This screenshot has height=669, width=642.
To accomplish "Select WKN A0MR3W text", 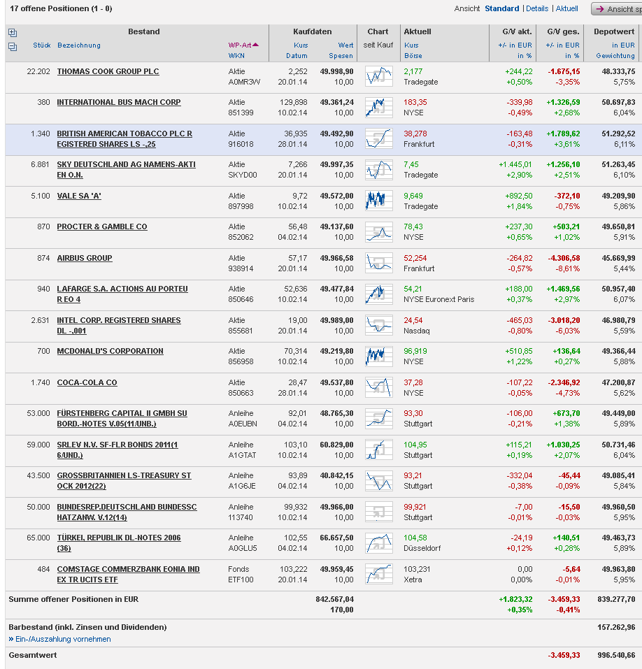I will point(244,82).
